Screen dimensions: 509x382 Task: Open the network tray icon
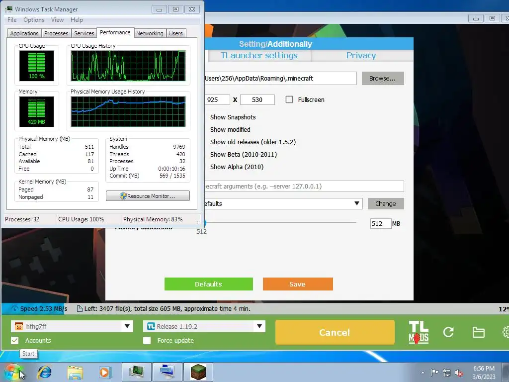[x=447, y=373]
